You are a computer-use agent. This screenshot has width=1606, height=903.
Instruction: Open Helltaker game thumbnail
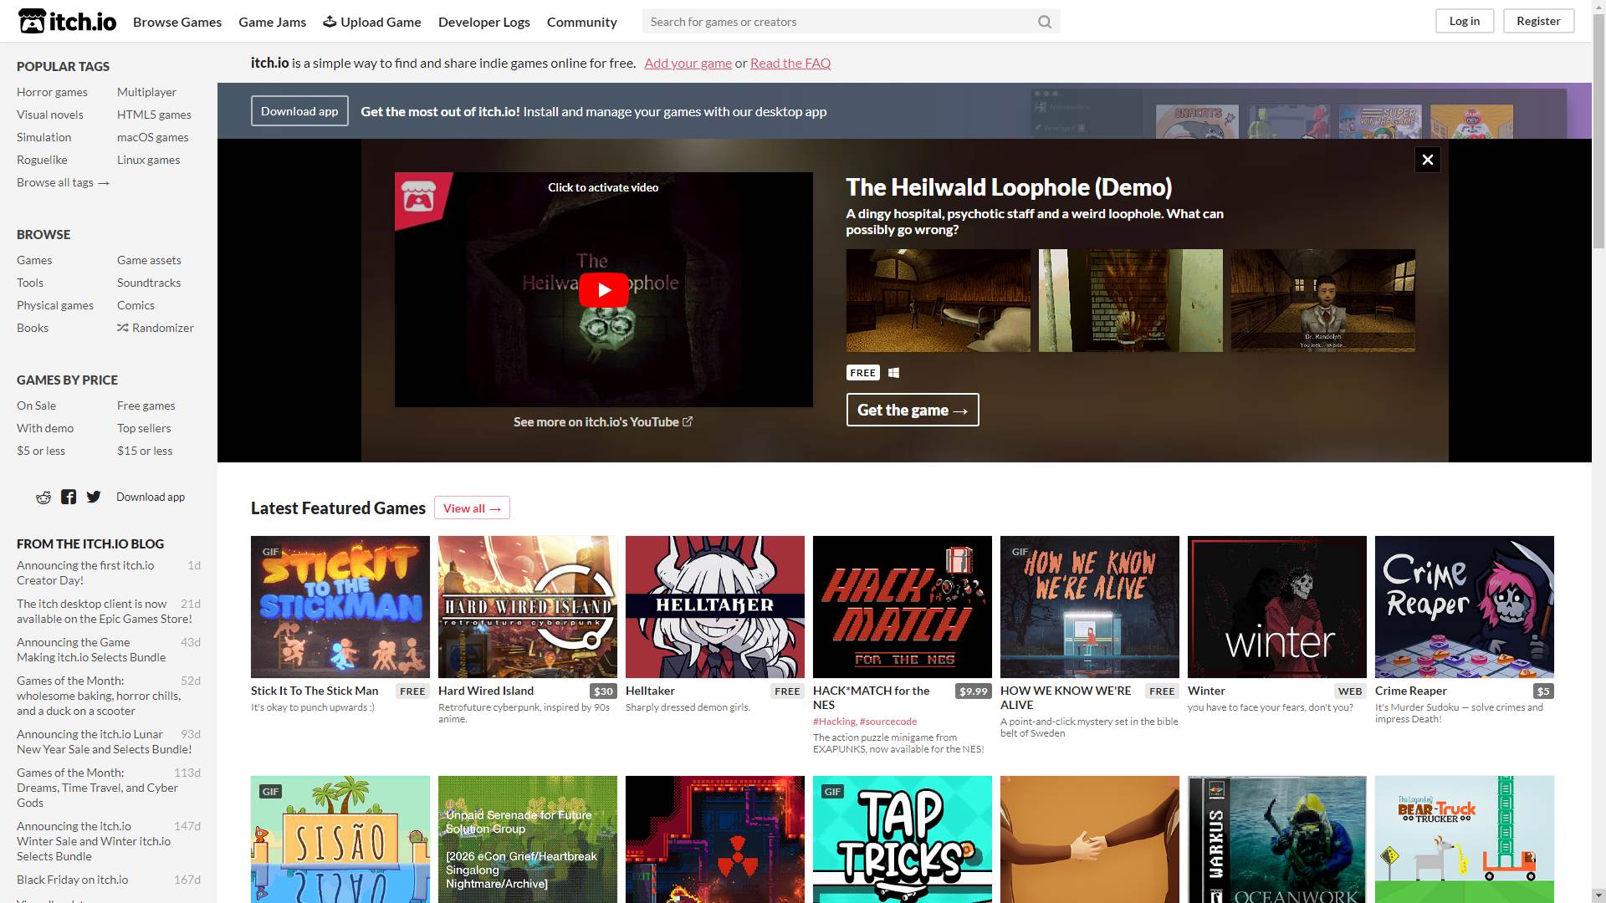click(715, 607)
